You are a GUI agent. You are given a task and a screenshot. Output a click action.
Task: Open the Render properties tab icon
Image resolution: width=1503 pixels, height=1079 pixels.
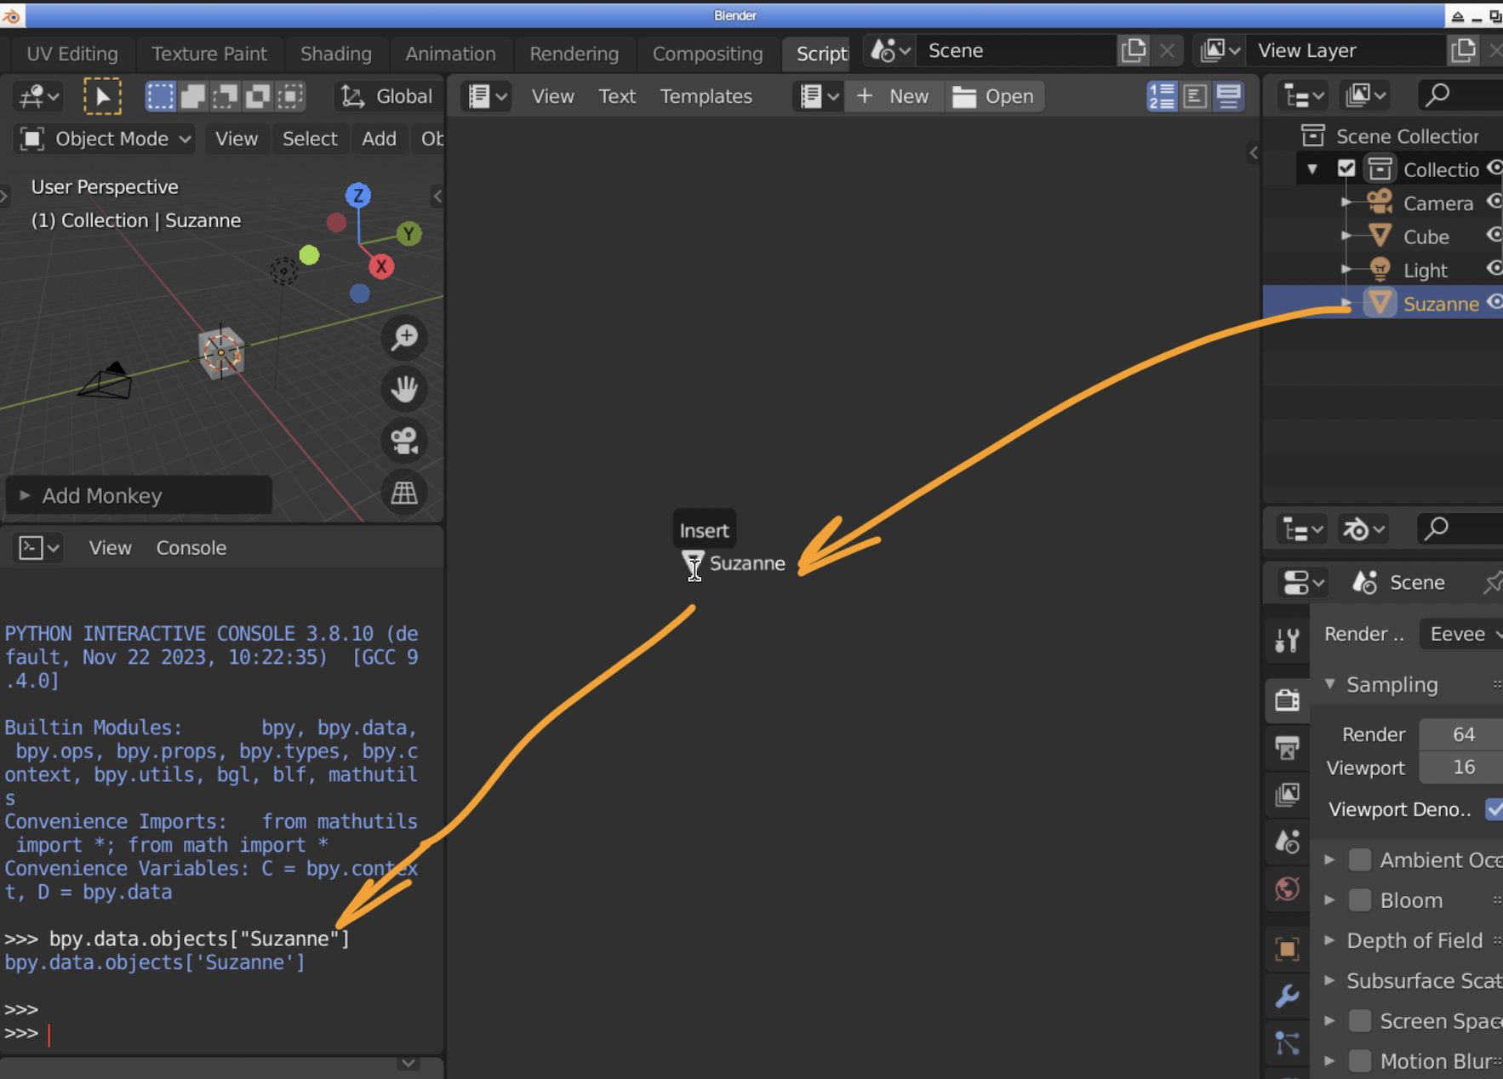(x=1287, y=699)
